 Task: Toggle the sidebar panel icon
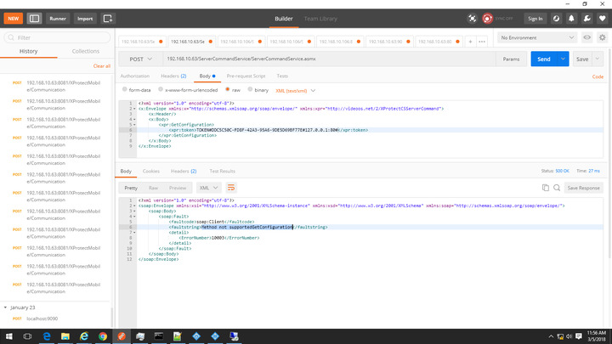click(34, 18)
